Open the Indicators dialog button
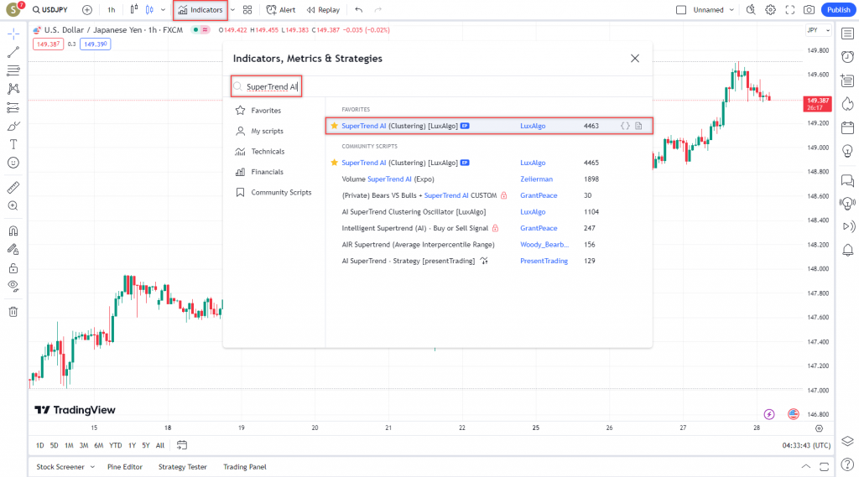Viewport: 859px width, 477px height. 200,10
